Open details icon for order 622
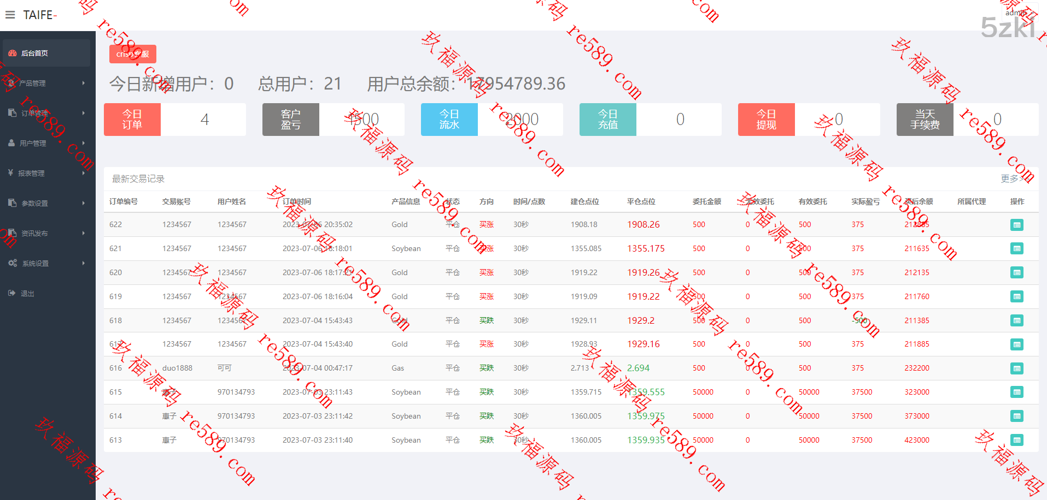1047x500 pixels. [1016, 225]
